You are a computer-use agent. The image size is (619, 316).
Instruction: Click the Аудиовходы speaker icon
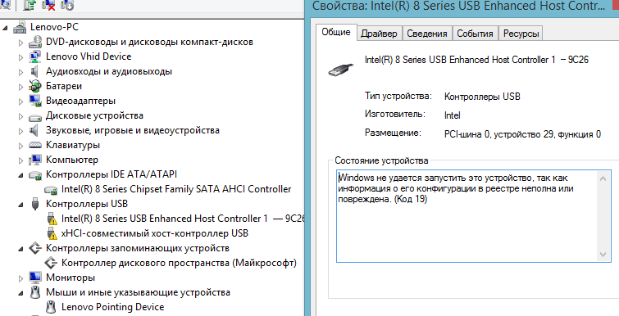pos(34,71)
